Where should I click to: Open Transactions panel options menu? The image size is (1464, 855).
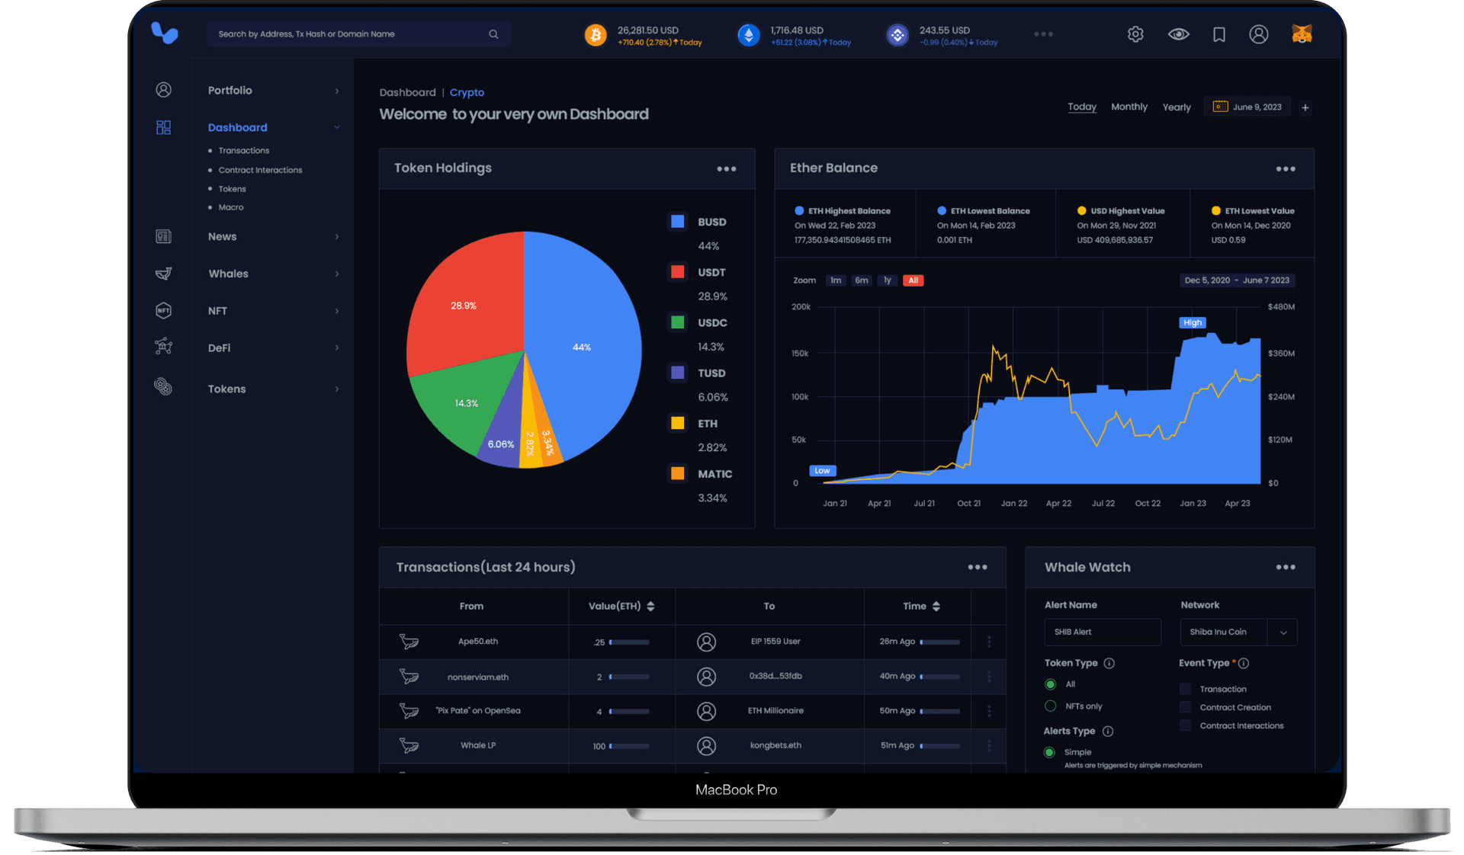click(x=978, y=567)
